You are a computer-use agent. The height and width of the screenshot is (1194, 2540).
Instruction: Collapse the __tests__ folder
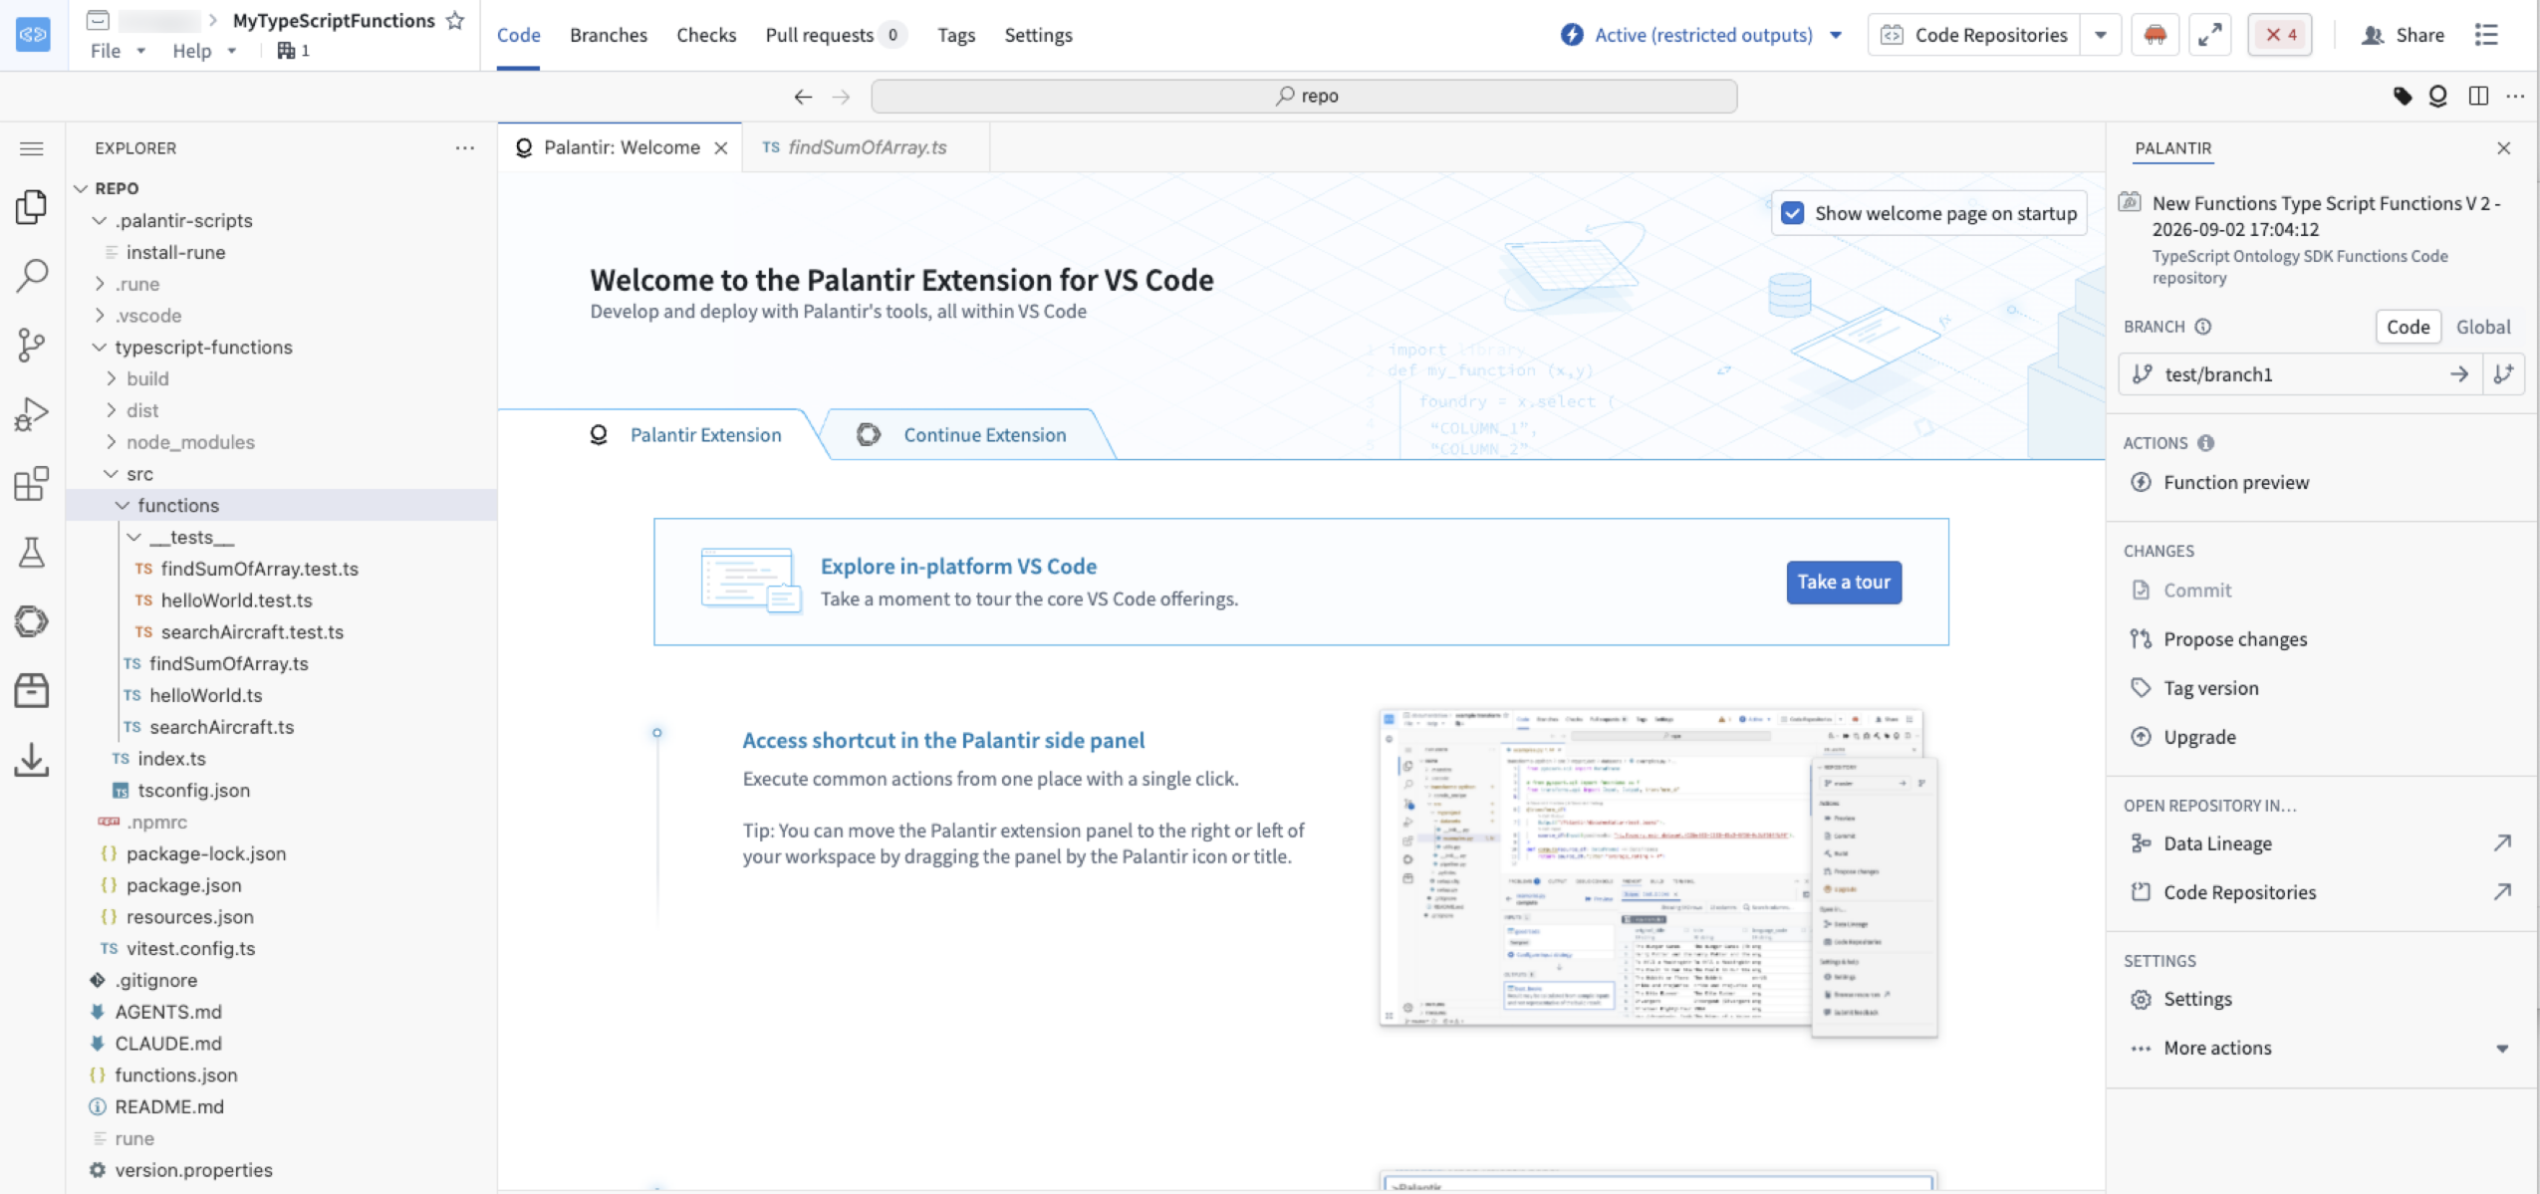[134, 537]
